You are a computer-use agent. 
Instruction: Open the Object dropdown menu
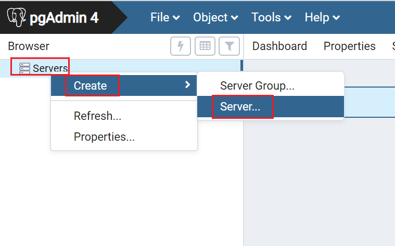point(215,17)
